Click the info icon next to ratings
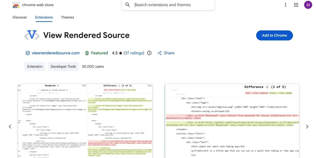Screen dimensions: 316x158 (x=149, y=53)
